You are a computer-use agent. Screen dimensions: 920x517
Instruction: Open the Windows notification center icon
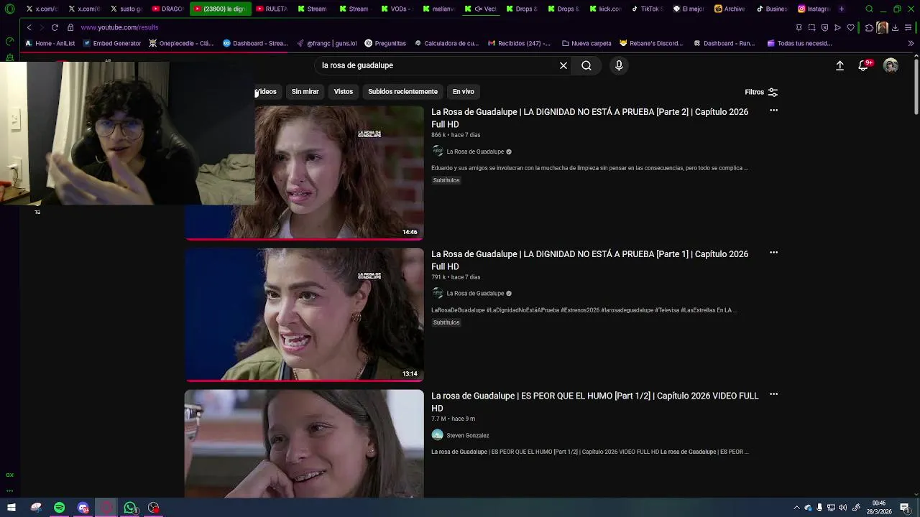905,508
